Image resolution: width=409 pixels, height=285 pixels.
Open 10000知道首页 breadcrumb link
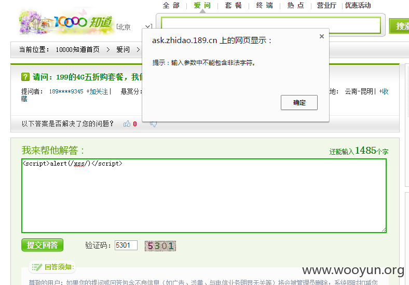pos(78,50)
